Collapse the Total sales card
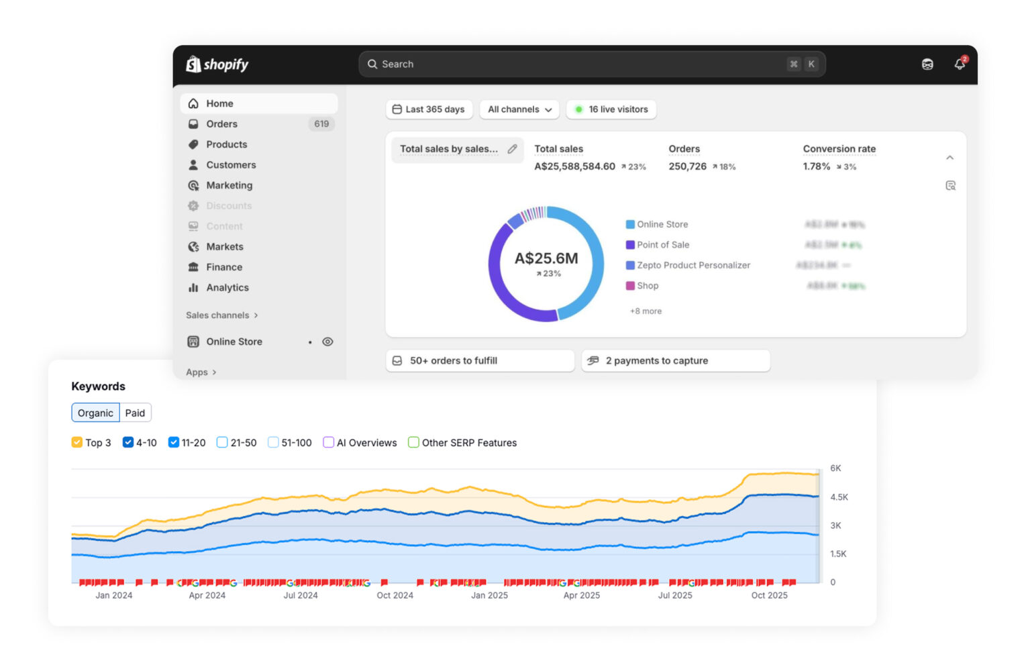Image resolution: width=1026 pixels, height=671 pixels. [950, 157]
